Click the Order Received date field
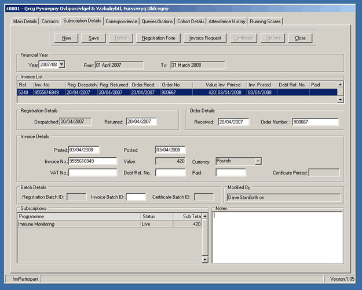 coord(233,122)
